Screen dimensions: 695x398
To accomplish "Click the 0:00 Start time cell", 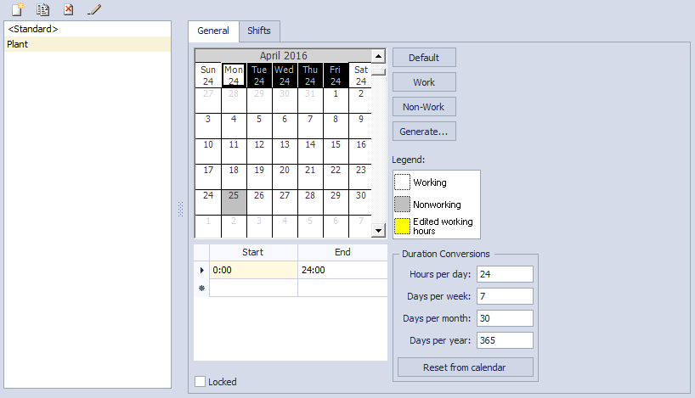I will pos(253,270).
